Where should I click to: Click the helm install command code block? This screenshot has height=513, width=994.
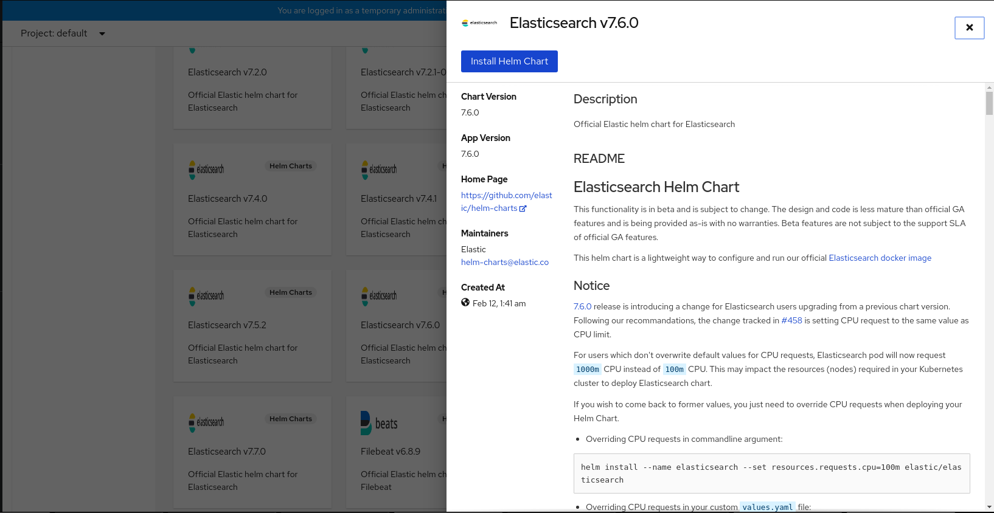coord(771,473)
